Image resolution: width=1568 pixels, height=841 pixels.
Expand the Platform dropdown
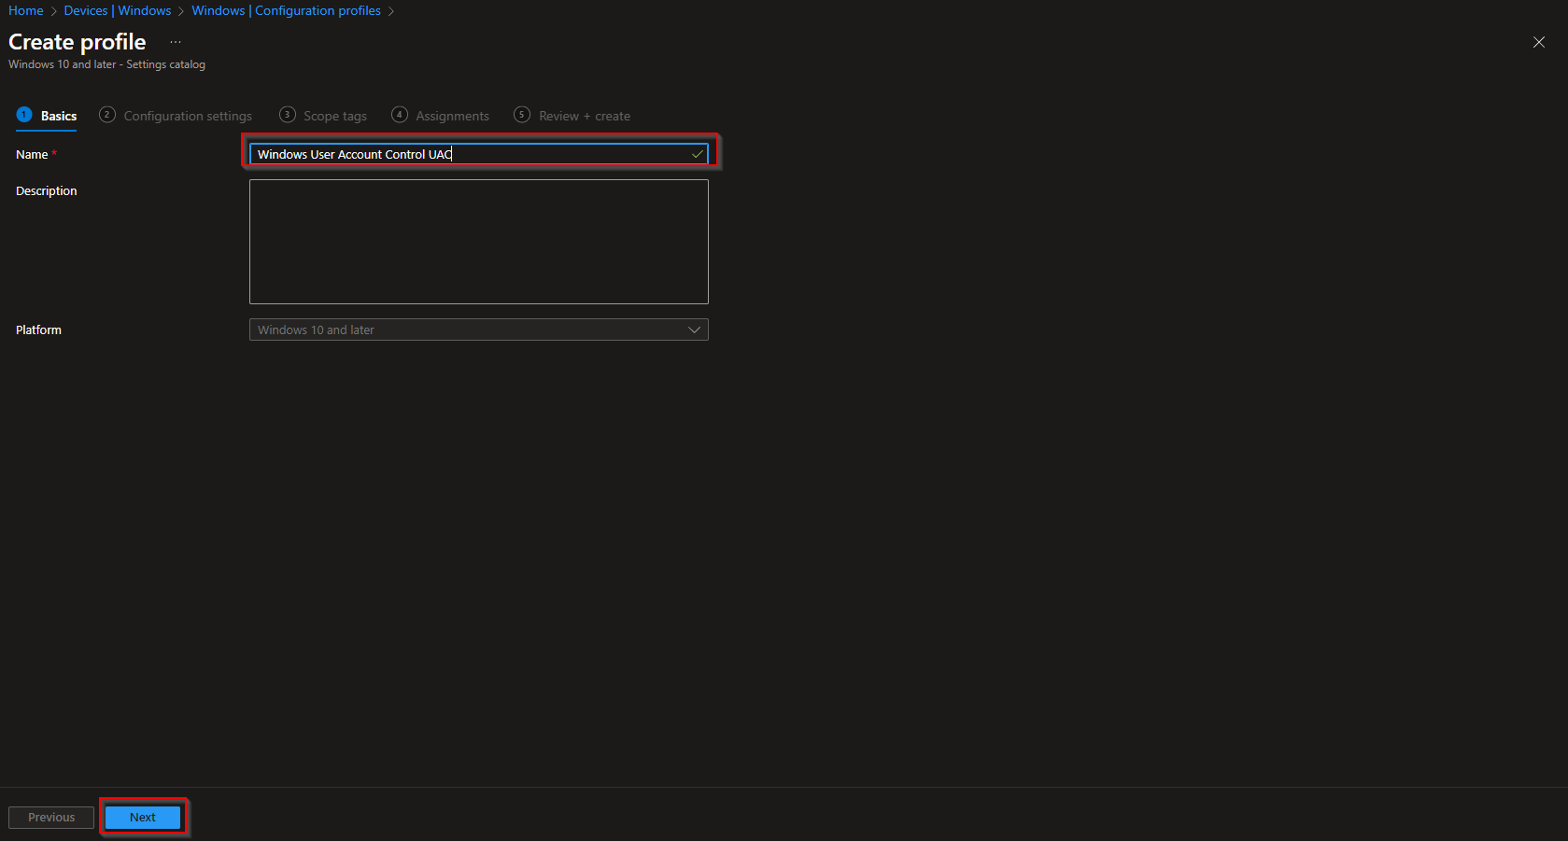(478, 329)
